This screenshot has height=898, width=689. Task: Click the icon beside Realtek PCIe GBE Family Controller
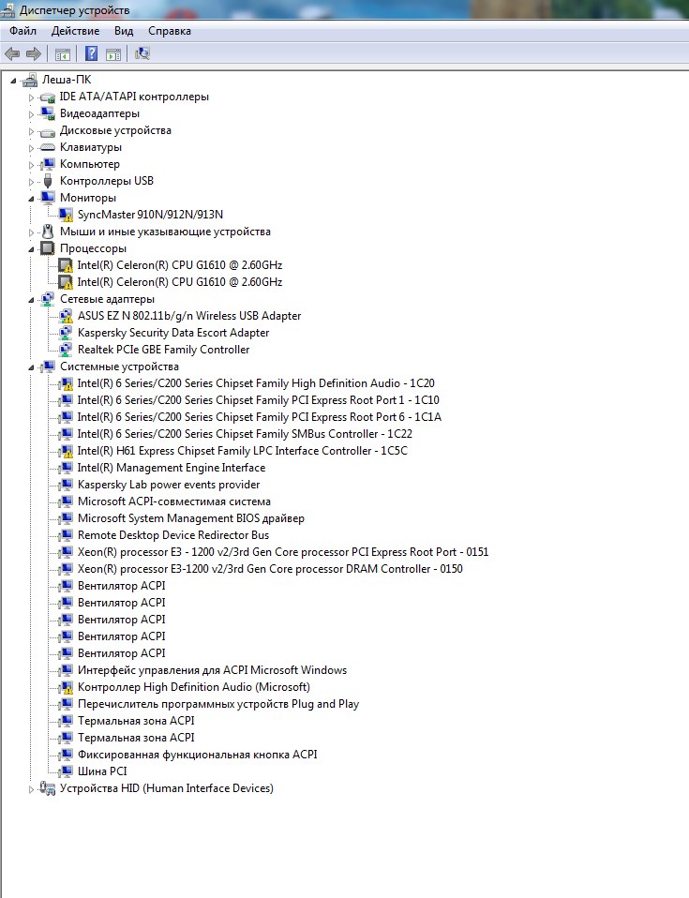pyautogui.click(x=66, y=350)
